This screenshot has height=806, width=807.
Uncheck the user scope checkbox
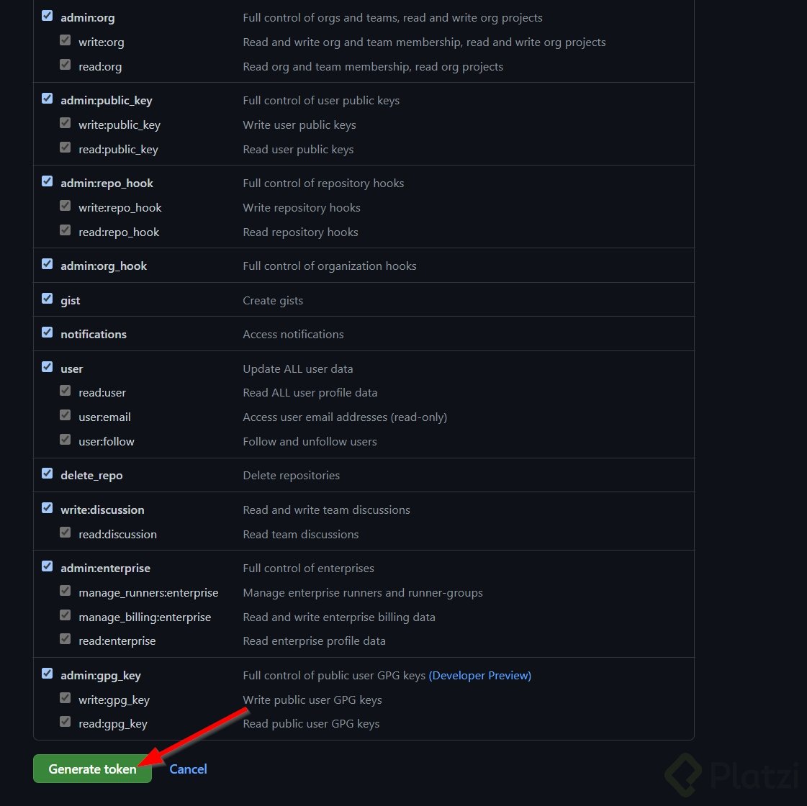pyautogui.click(x=48, y=367)
